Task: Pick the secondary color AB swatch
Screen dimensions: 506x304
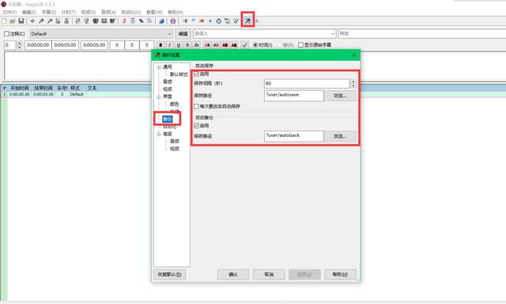Action: pos(216,45)
